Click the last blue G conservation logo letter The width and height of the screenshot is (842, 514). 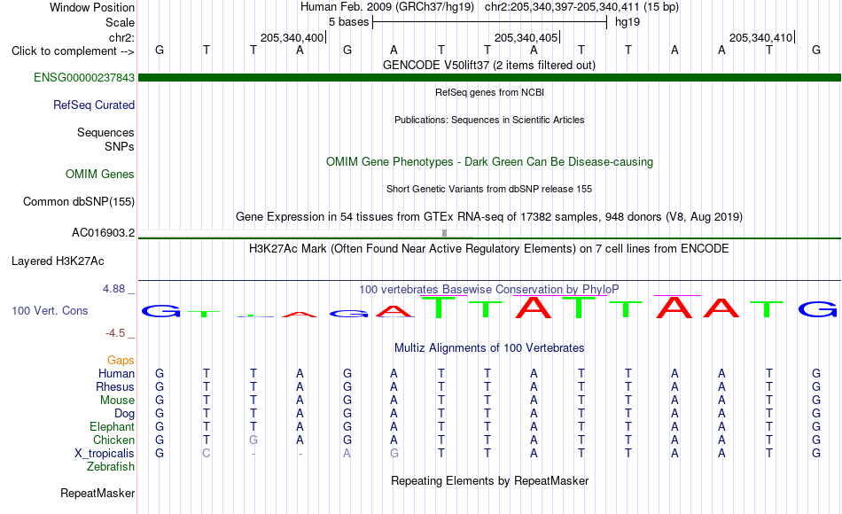(817, 309)
